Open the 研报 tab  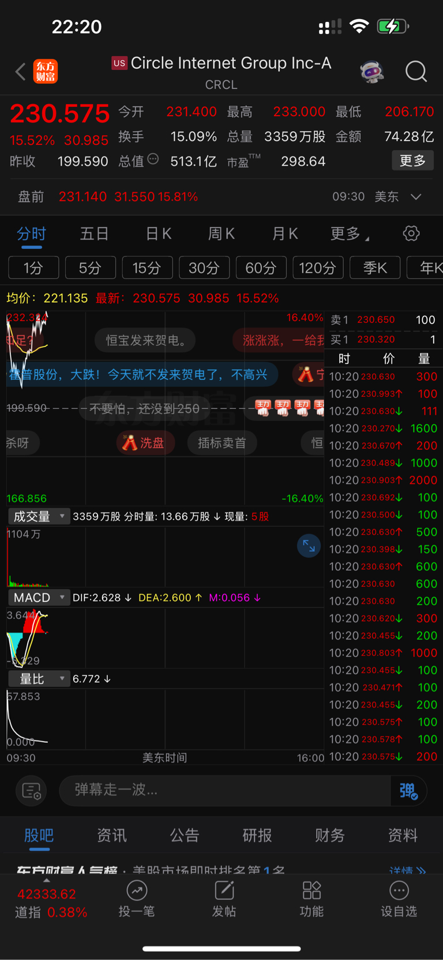(x=257, y=835)
